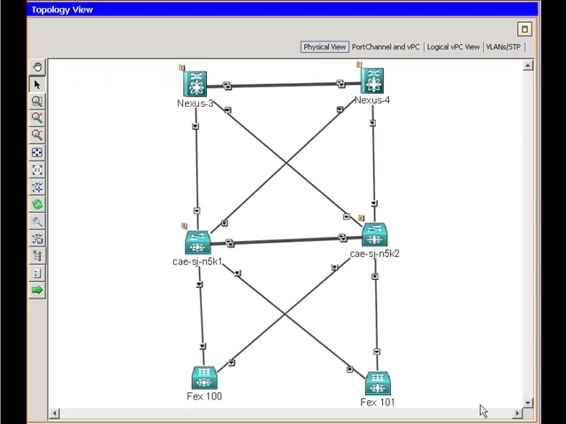
Task: Click the cae-sj-n5k1 label text
Action: coord(197,261)
